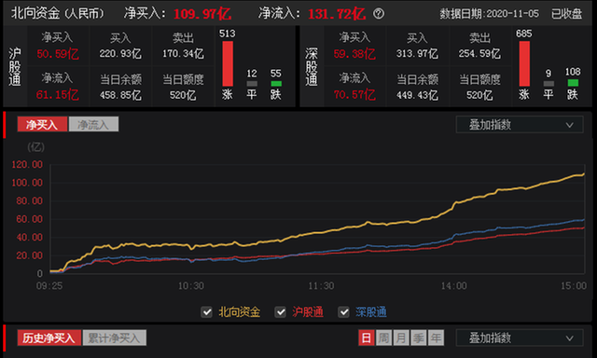Screen dimensions: 597x358
Task: Click the 沪股通 green 跌 bar showing 55
Action: click(276, 84)
